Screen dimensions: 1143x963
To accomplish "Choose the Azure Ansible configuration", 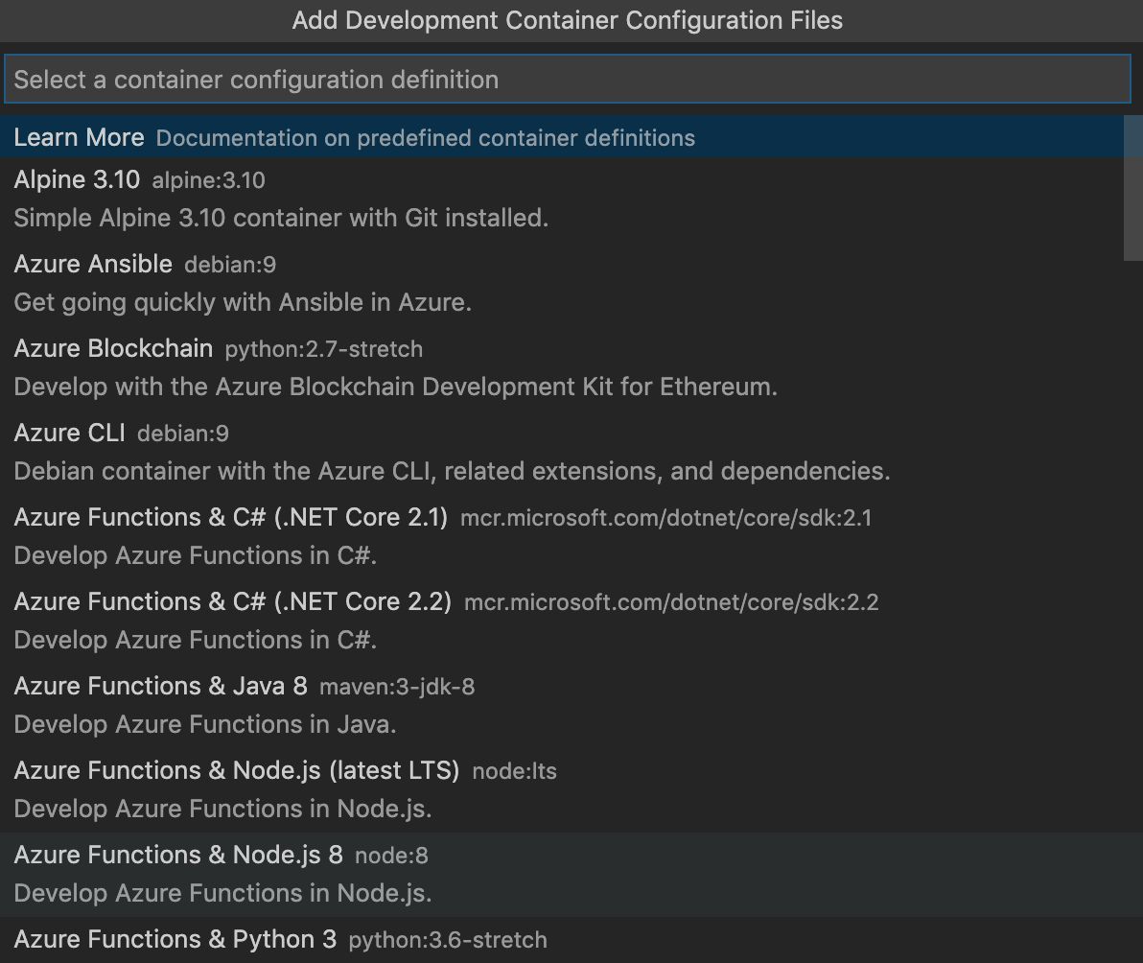I will click(x=92, y=264).
